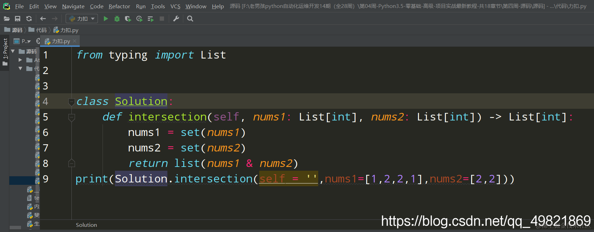Select the 内 python file in tree

coord(33,207)
